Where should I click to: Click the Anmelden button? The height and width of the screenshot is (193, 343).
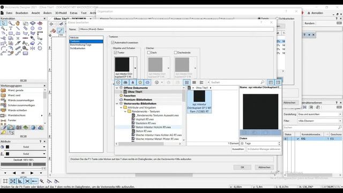click(x=316, y=13)
